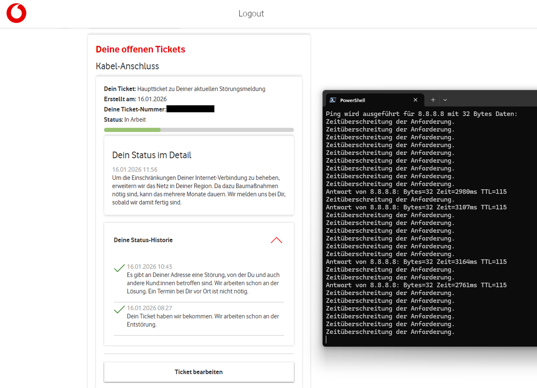Click the blacked-out ticket number field
Image resolution: width=537 pixels, height=388 pixels.
pyautogui.click(x=190, y=109)
